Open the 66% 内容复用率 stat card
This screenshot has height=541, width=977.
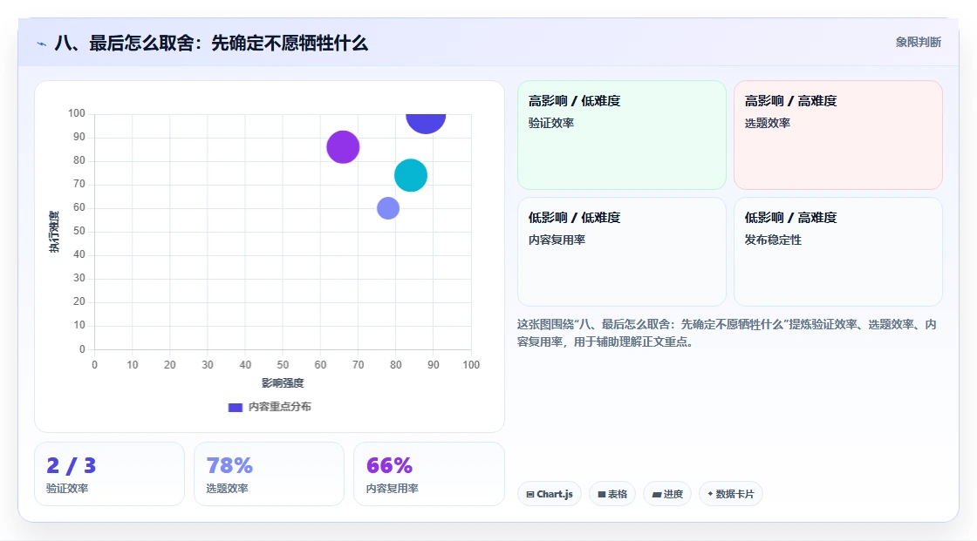pos(428,474)
